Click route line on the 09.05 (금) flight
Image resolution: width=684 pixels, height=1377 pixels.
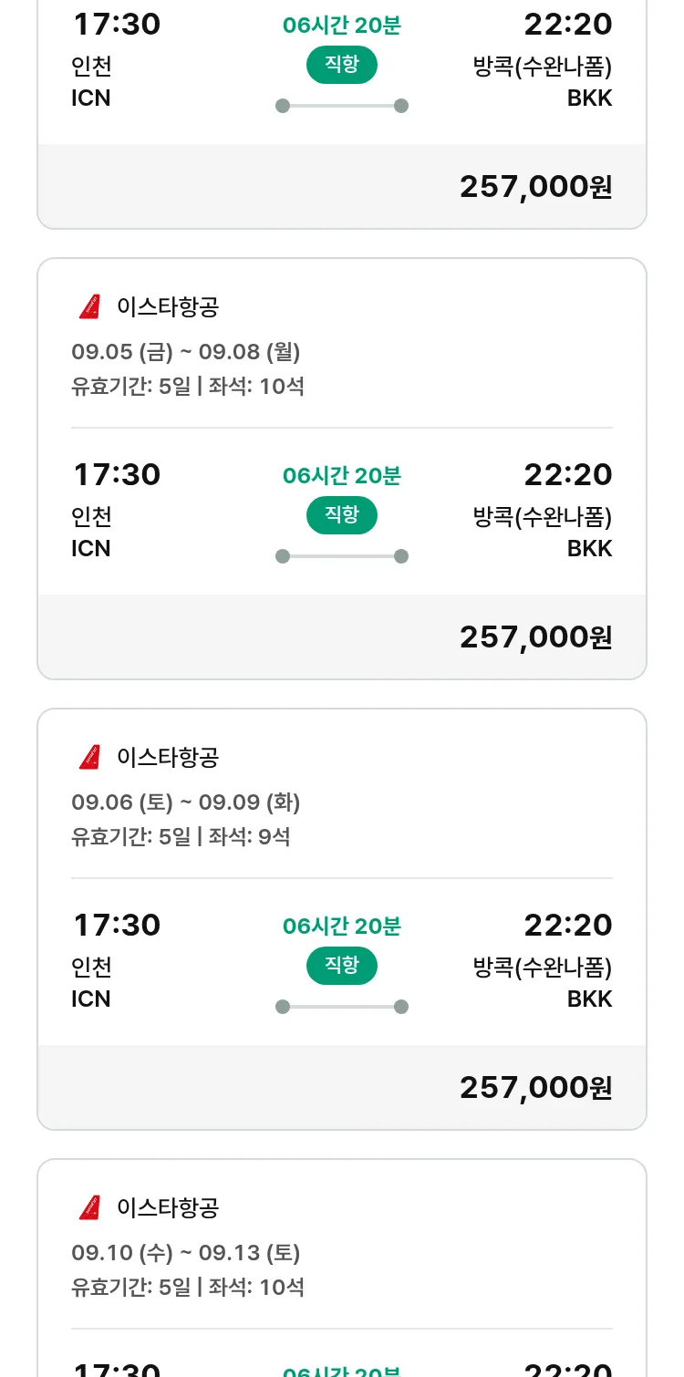pyautogui.click(x=342, y=556)
